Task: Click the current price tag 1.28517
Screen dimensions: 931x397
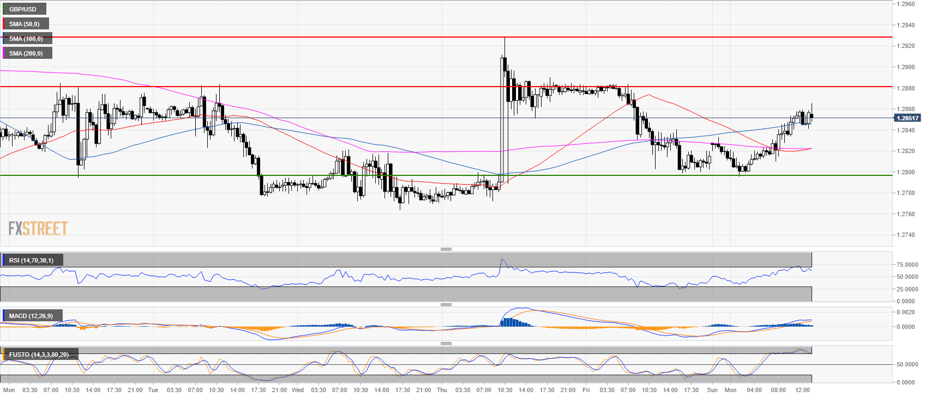Action: [x=908, y=118]
